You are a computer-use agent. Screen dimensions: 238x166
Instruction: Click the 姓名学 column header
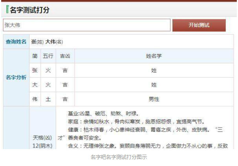[154, 56]
